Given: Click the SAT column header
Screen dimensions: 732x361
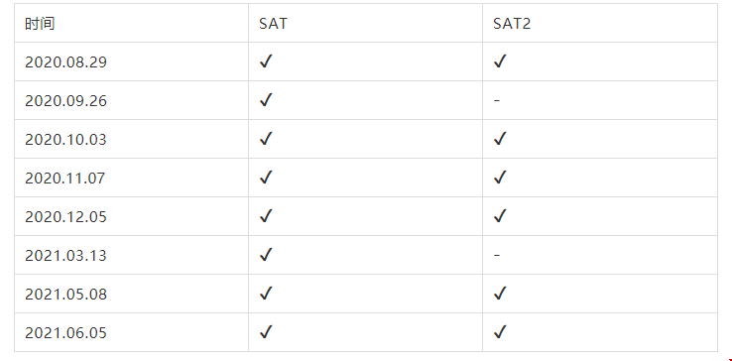Looking at the screenshot, I should tap(273, 24).
